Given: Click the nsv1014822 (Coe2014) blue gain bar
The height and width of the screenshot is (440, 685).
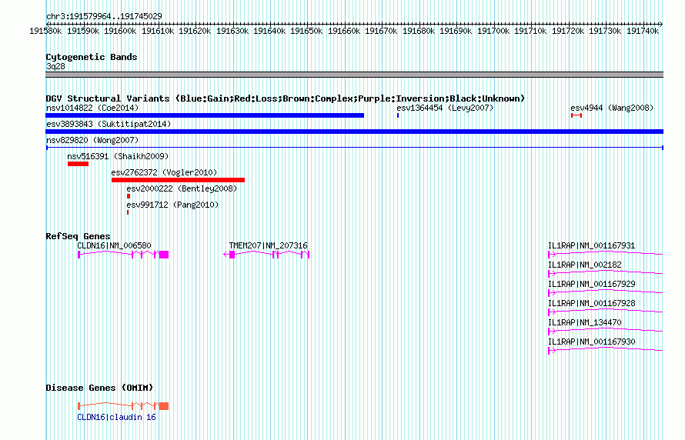Looking at the screenshot, I should click(x=205, y=115).
